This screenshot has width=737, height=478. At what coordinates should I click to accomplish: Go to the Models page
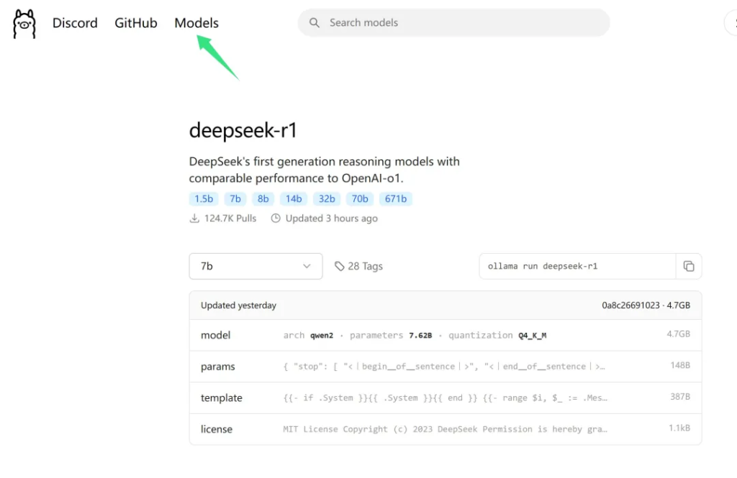tap(196, 23)
